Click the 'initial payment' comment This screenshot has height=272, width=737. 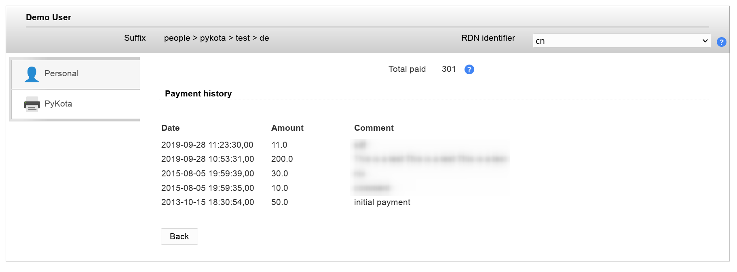(382, 202)
